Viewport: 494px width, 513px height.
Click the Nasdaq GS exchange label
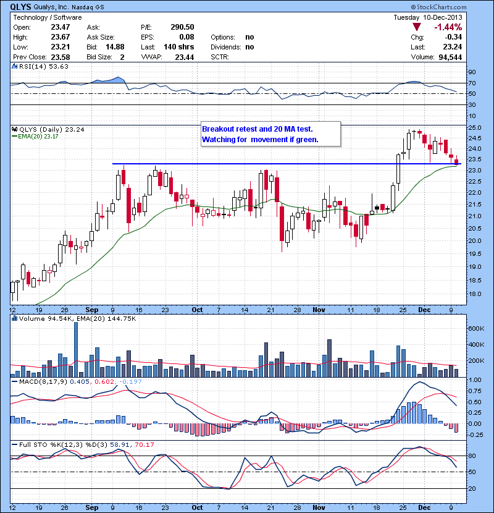88,7
